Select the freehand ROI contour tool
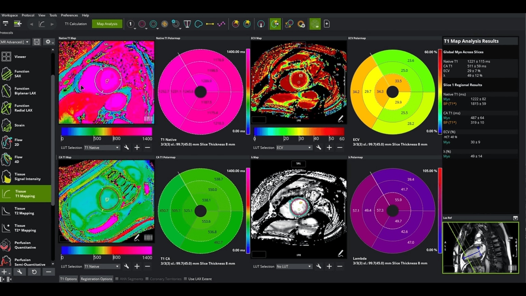The height and width of the screenshot is (296, 526). coord(199,24)
